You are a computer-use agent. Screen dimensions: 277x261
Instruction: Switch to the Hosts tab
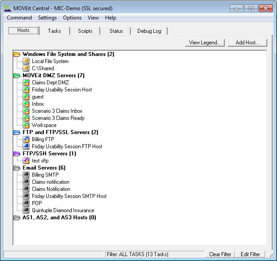(x=23, y=30)
